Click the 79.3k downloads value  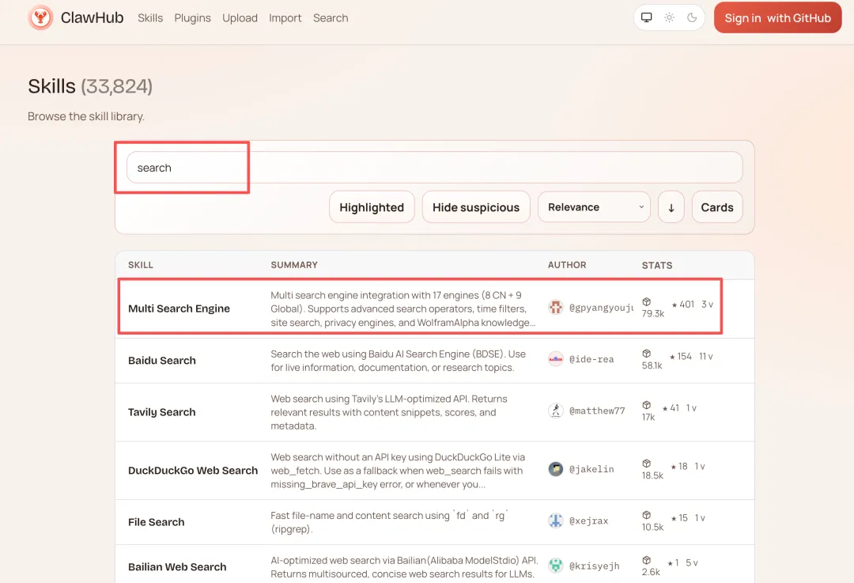pos(653,313)
